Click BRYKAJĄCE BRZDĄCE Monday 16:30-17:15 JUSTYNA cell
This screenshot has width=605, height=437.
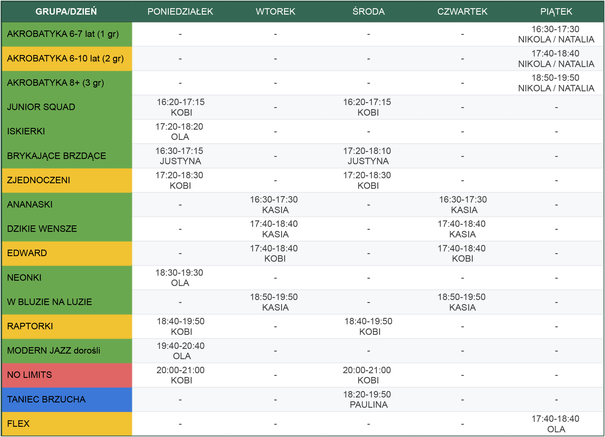tap(180, 156)
